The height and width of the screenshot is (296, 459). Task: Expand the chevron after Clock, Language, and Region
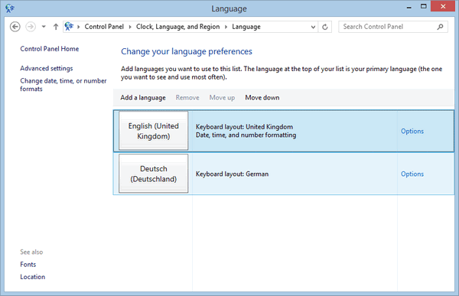(x=226, y=27)
